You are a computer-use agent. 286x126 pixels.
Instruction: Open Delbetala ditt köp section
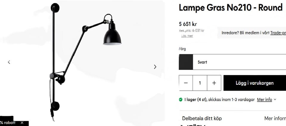coord(202,119)
